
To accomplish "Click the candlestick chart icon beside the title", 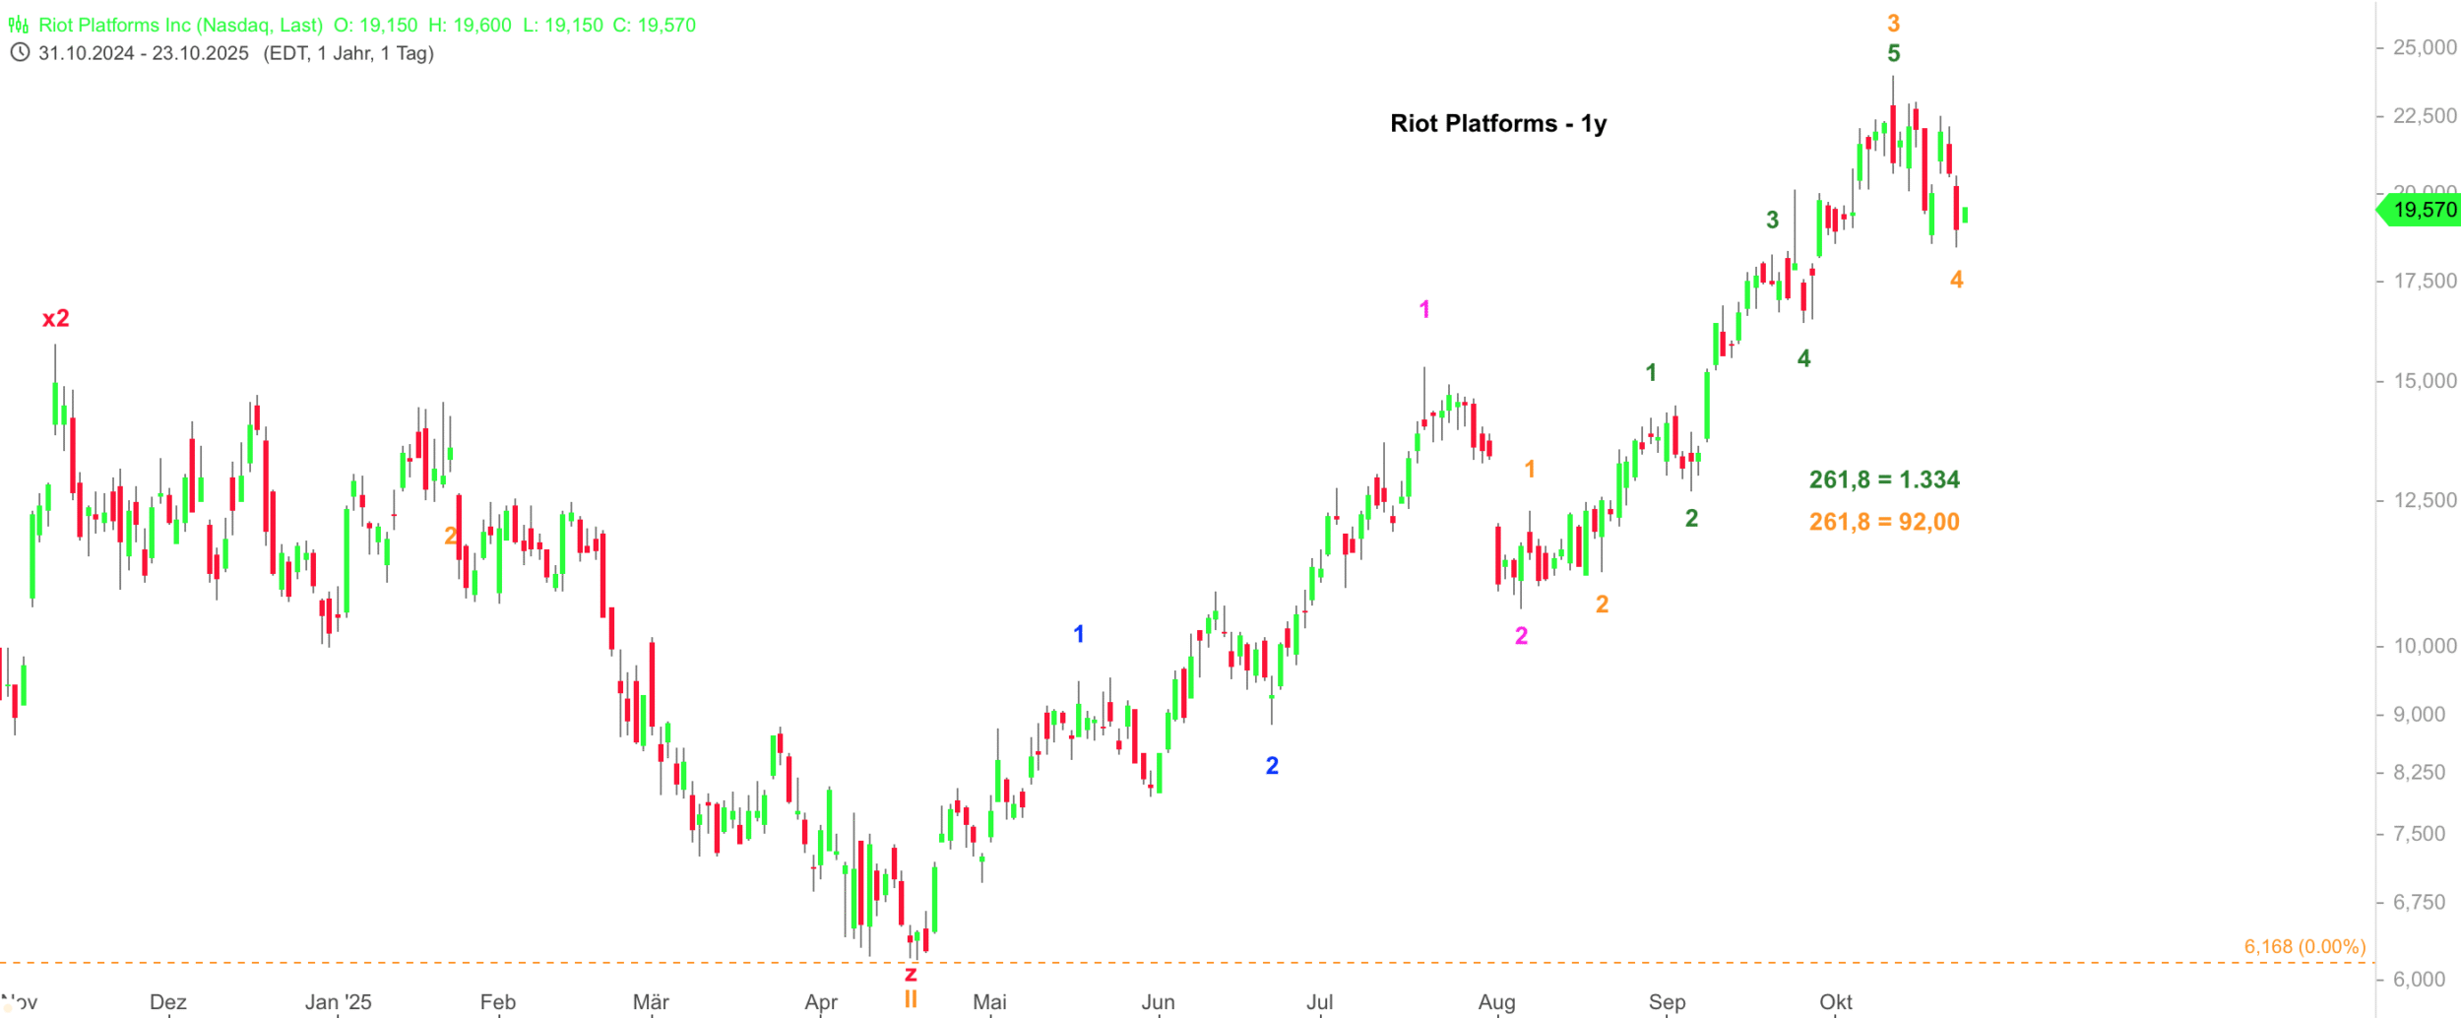I will 19,25.
